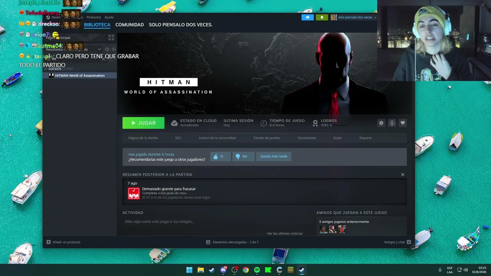This screenshot has width=491, height=276.
Task: Toggle the ready-to-play filter icon
Action: [114, 49]
